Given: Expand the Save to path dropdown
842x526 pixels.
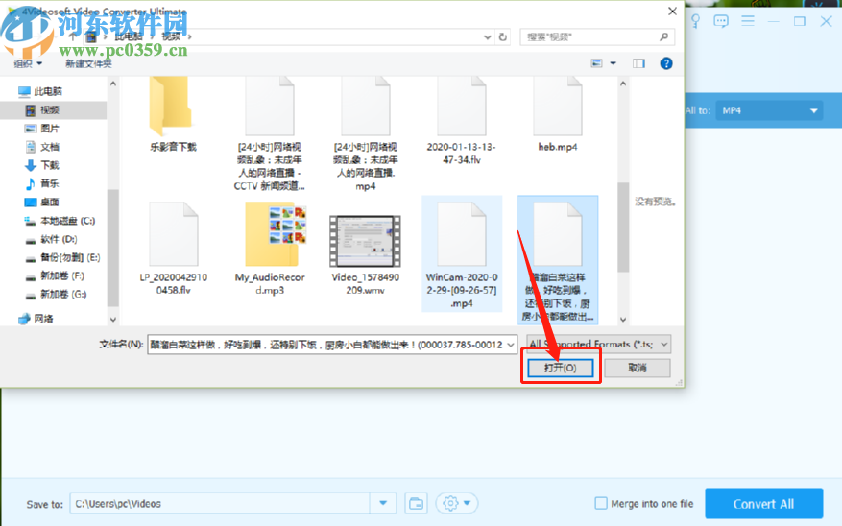Looking at the screenshot, I should click(x=383, y=504).
